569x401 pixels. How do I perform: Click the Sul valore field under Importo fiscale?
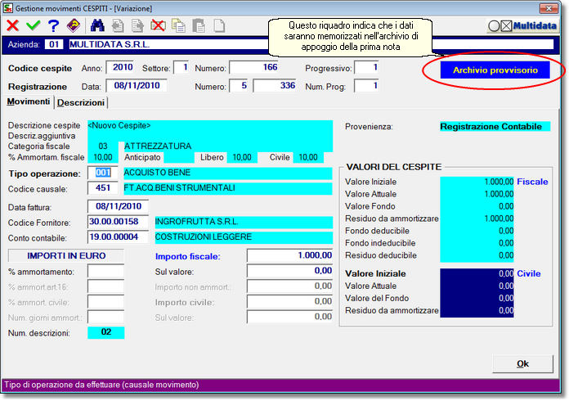pos(290,271)
